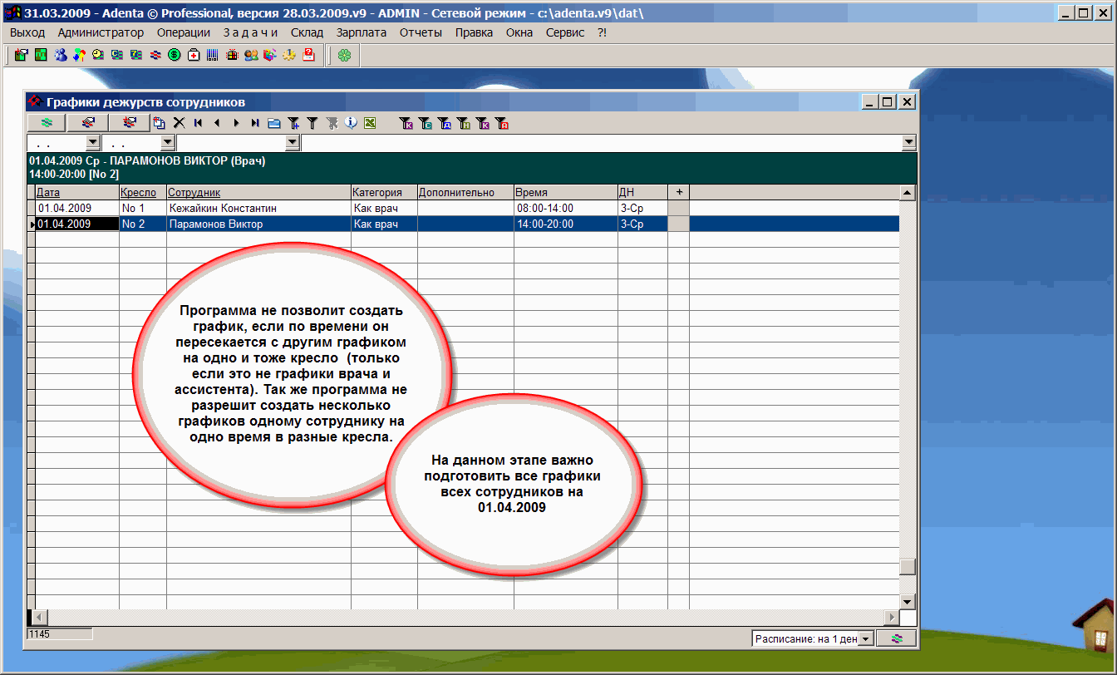Image resolution: width=1117 pixels, height=675 pixels.
Task: Click the blue info icon in schedule toolbar
Action: click(x=351, y=123)
